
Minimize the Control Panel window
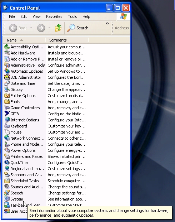[109, 8]
